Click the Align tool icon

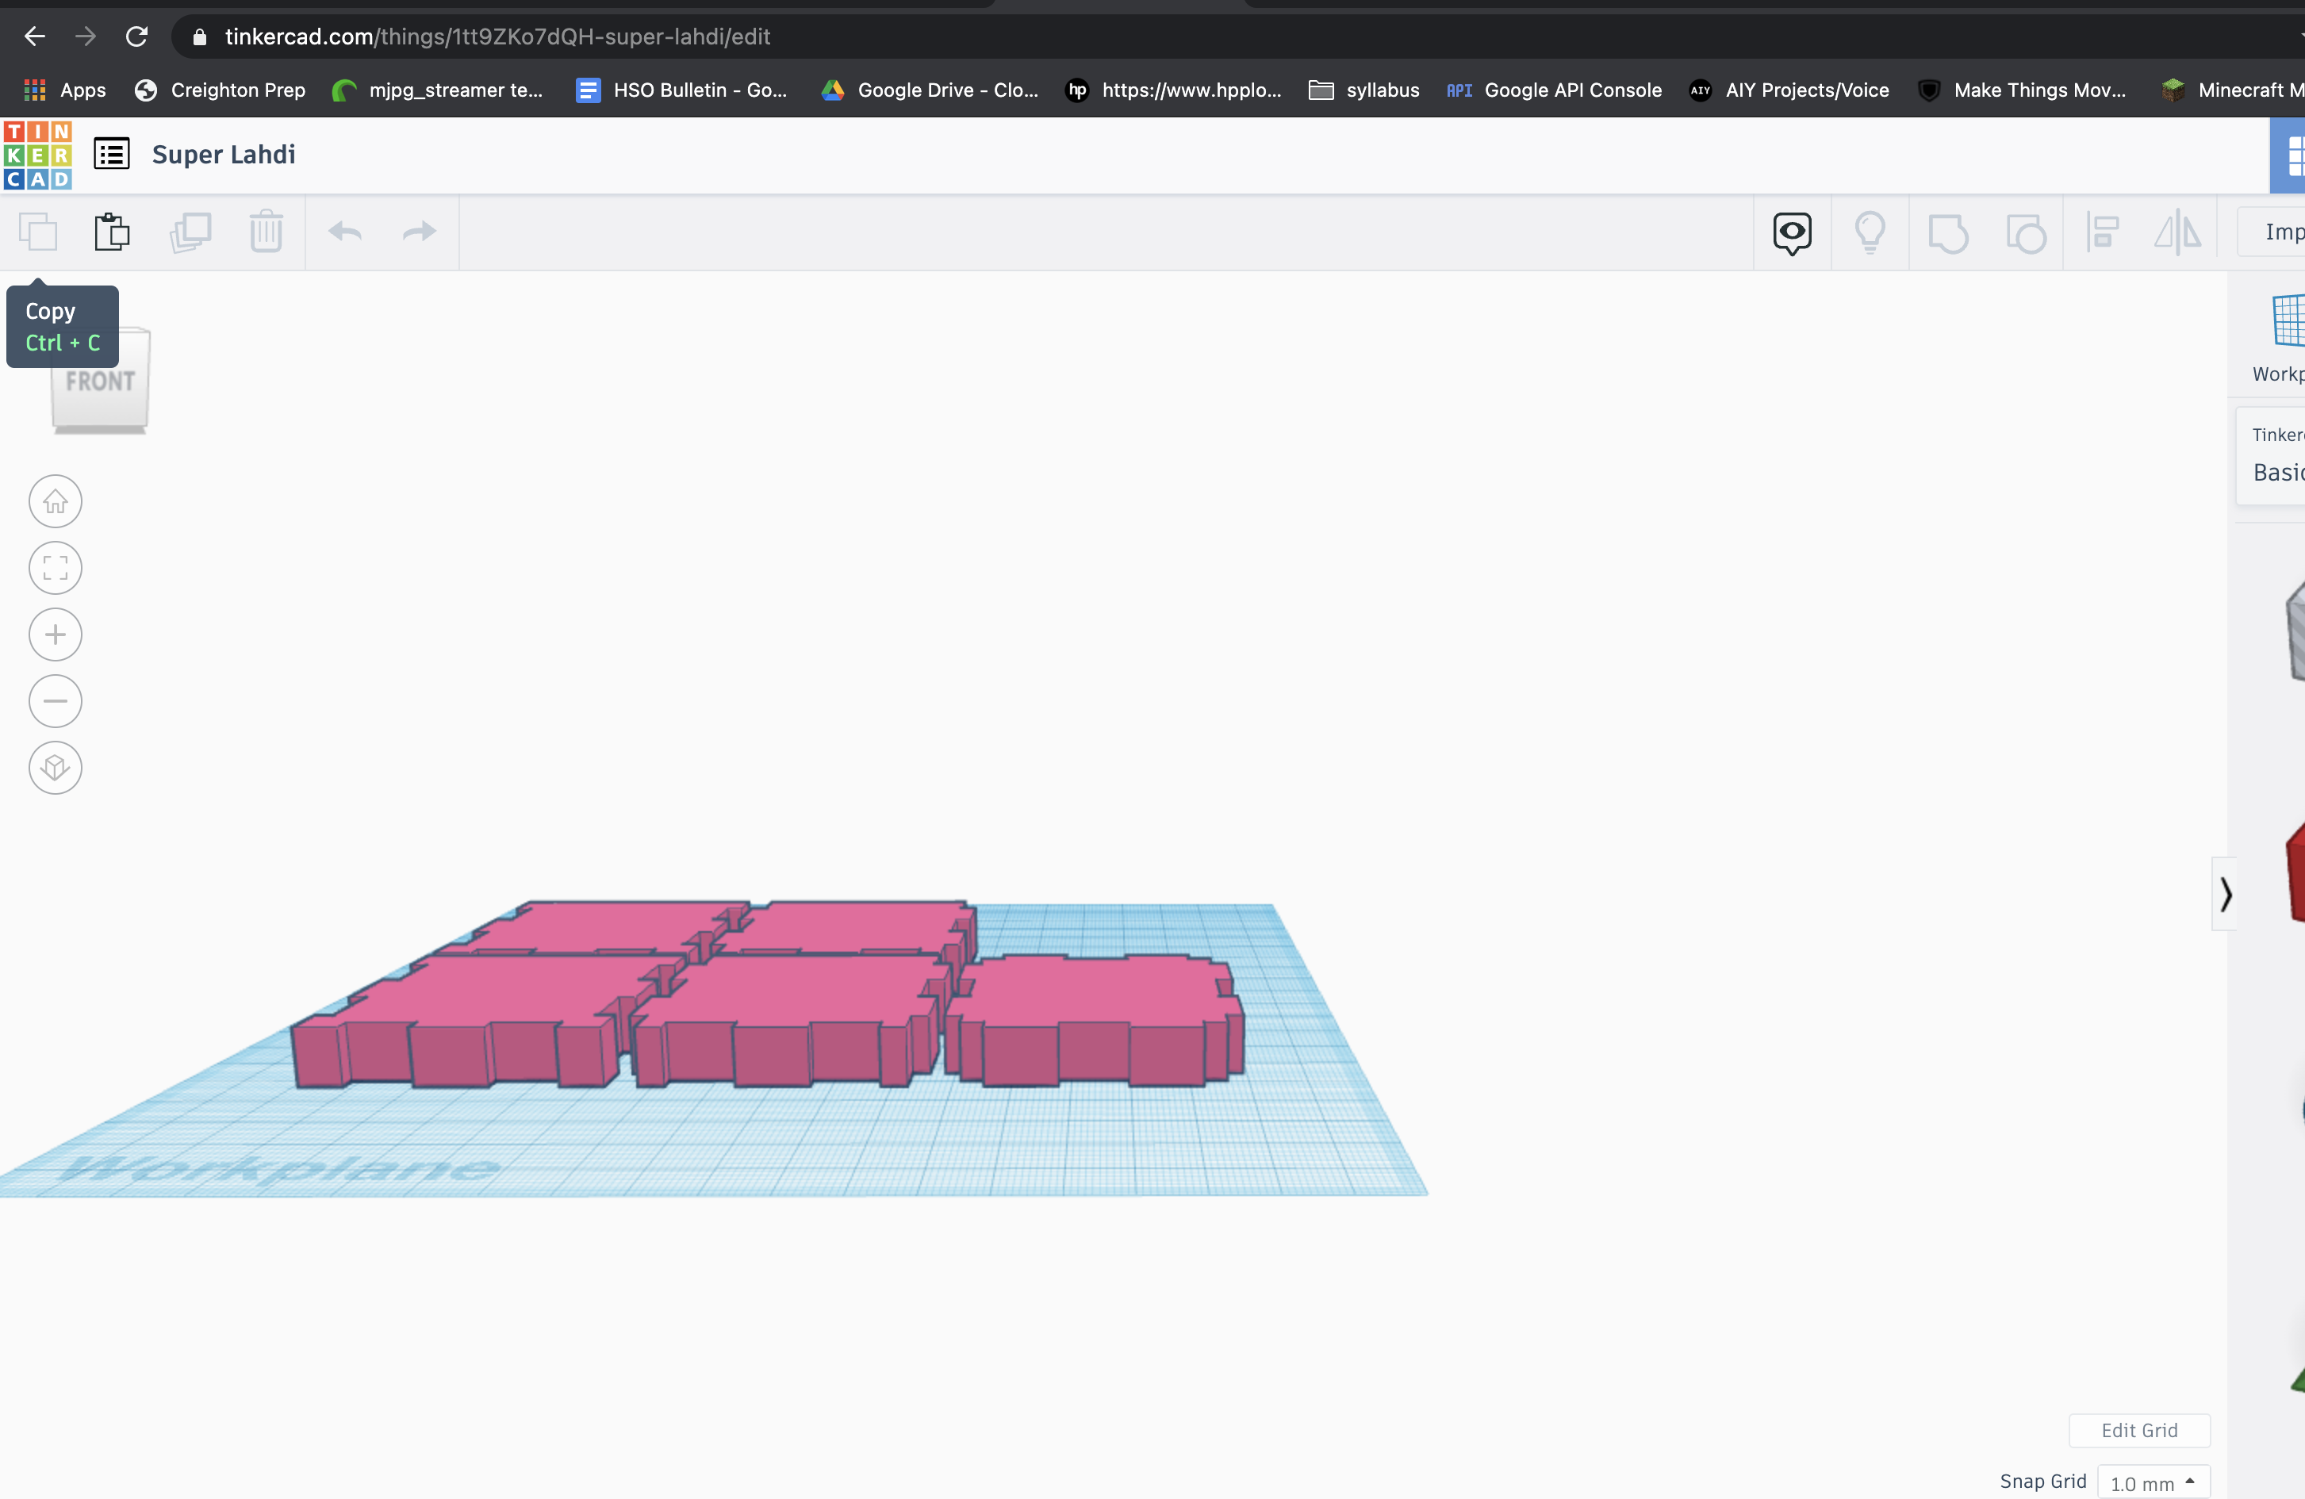click(x=2103, y=232)
